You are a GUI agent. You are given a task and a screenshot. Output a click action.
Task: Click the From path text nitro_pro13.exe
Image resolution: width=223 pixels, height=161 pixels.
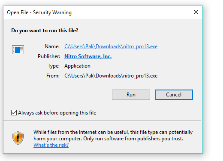[111, 76]
